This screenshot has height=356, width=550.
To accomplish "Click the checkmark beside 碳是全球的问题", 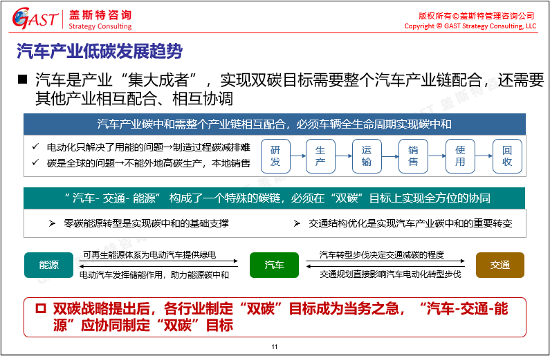I will [36, 162].
